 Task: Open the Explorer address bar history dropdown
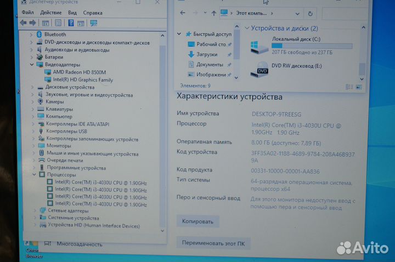[297, 14]
